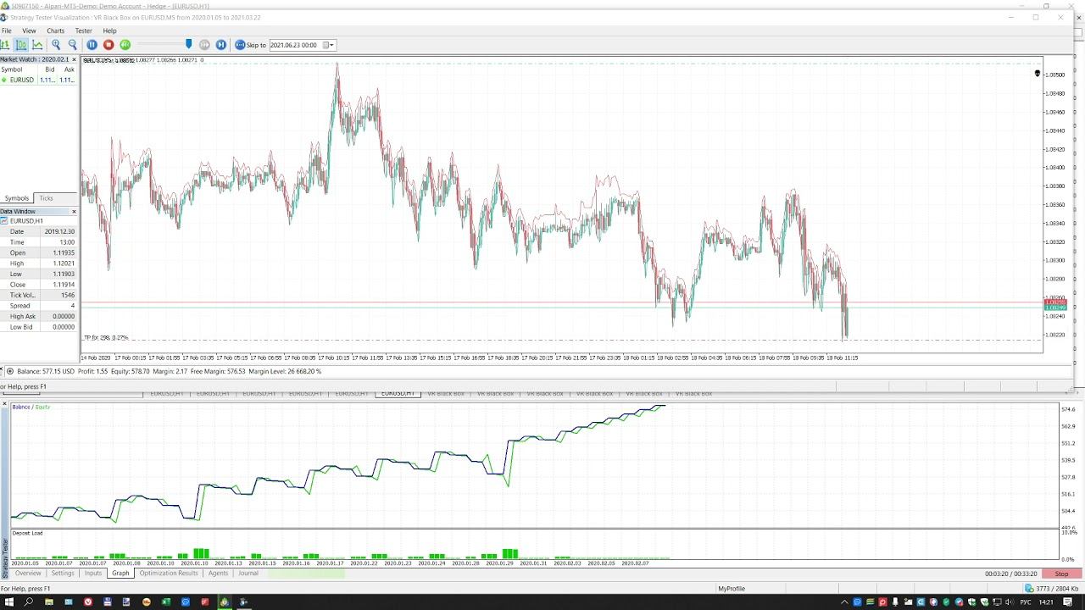Click the green rewind button
Image resolution: width=1085 pixels, height=610 pixels.
tap(125, 44)
